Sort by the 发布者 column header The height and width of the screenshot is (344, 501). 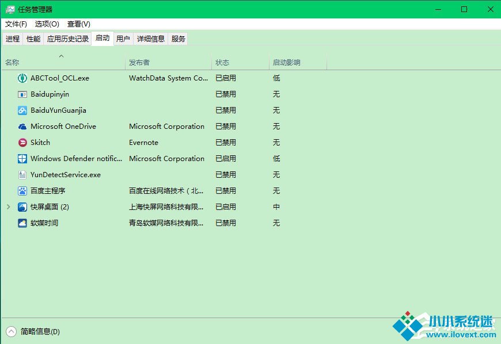(x=168, y=62)
